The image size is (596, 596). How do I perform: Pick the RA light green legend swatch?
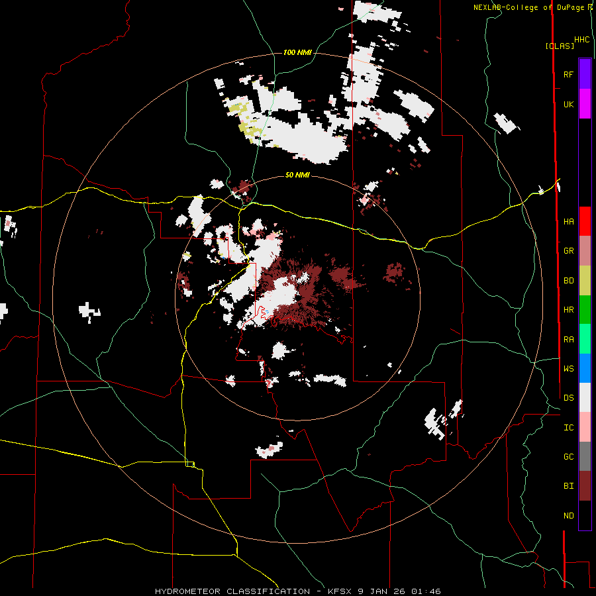pos(585,339)
